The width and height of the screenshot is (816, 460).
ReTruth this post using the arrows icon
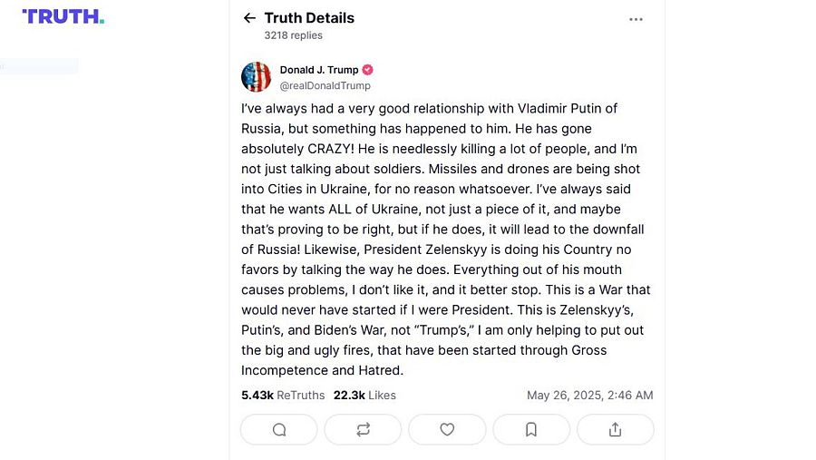[x=363, y=429]
